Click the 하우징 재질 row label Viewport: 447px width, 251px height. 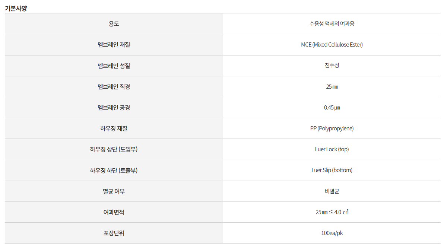click(x=114, y=128)
